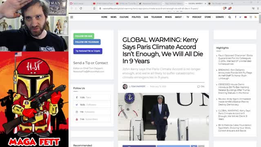Viewport: 261px width, 147px height.
Task: Go to HOME in the site navigation
Action: (104, 17)
